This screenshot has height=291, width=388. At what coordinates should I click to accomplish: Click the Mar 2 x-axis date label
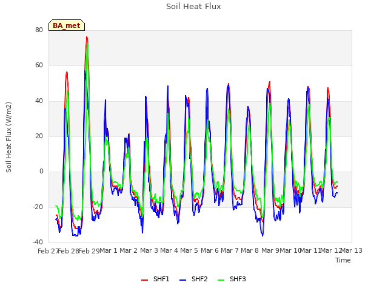pos(129,250)
